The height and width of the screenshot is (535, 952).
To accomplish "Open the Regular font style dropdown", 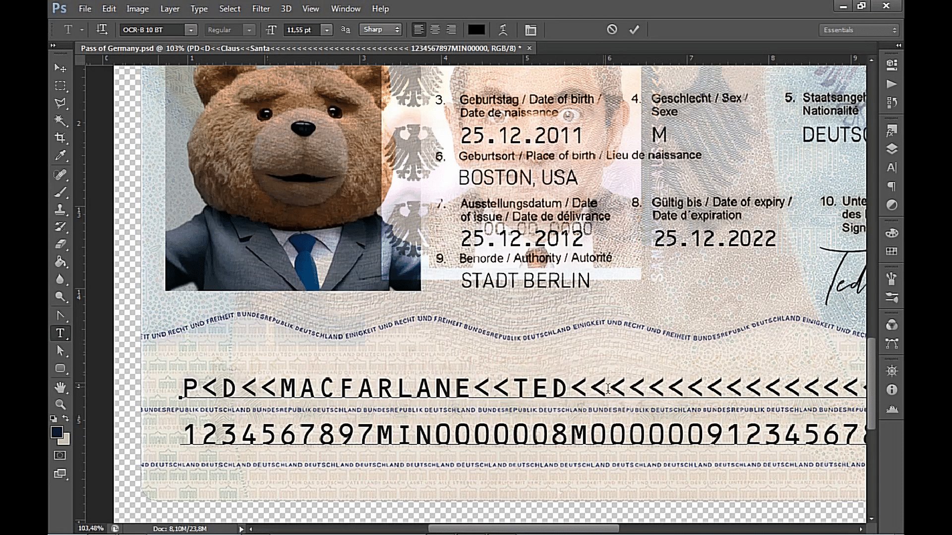I will (x=249, y=30).
